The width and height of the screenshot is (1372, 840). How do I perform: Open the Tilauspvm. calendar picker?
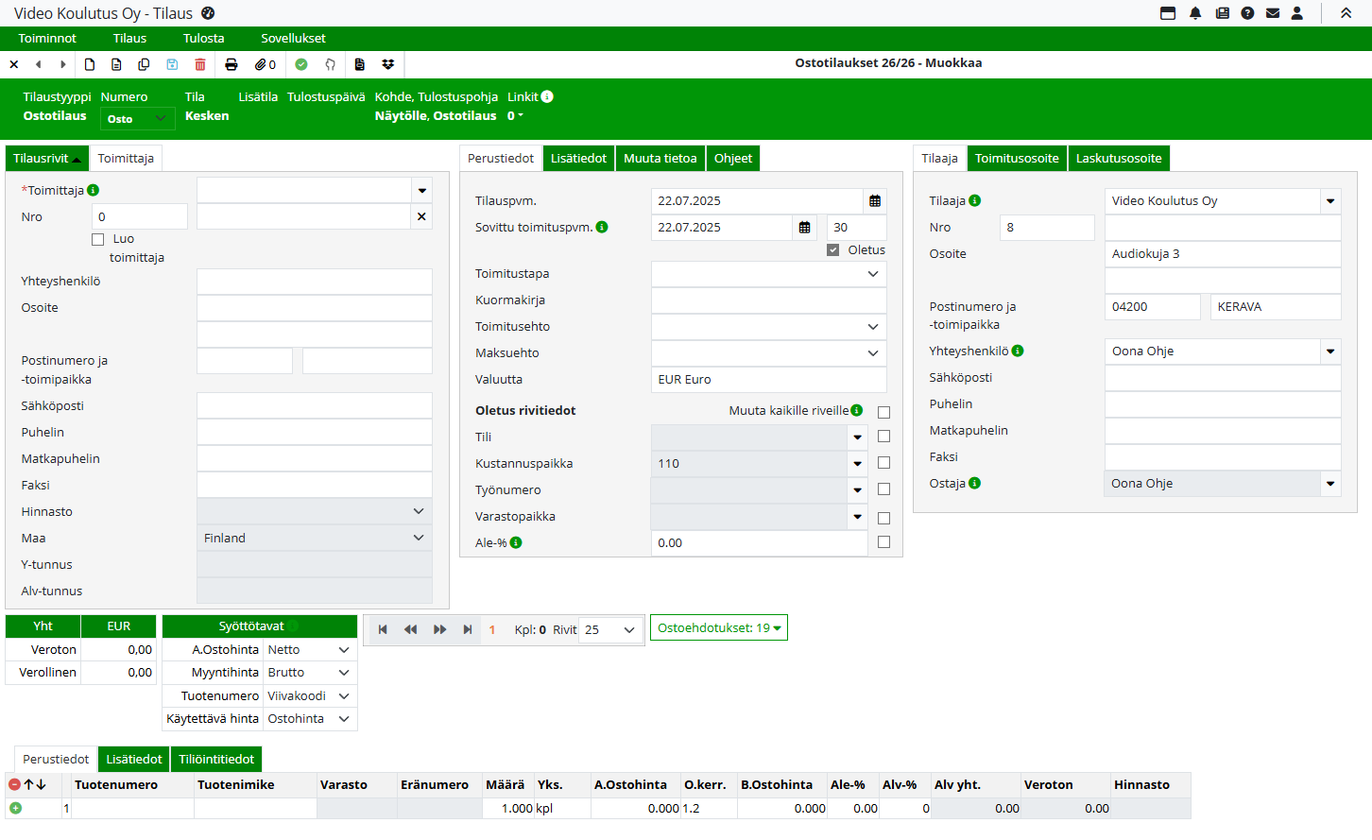(875, 201)
